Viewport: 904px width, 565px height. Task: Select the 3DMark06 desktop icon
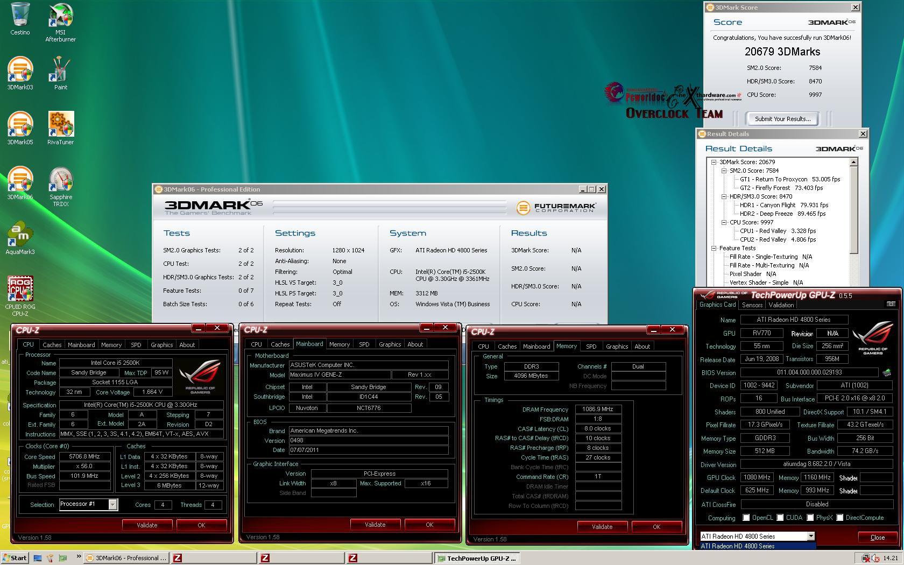click(x=20, y=183)
